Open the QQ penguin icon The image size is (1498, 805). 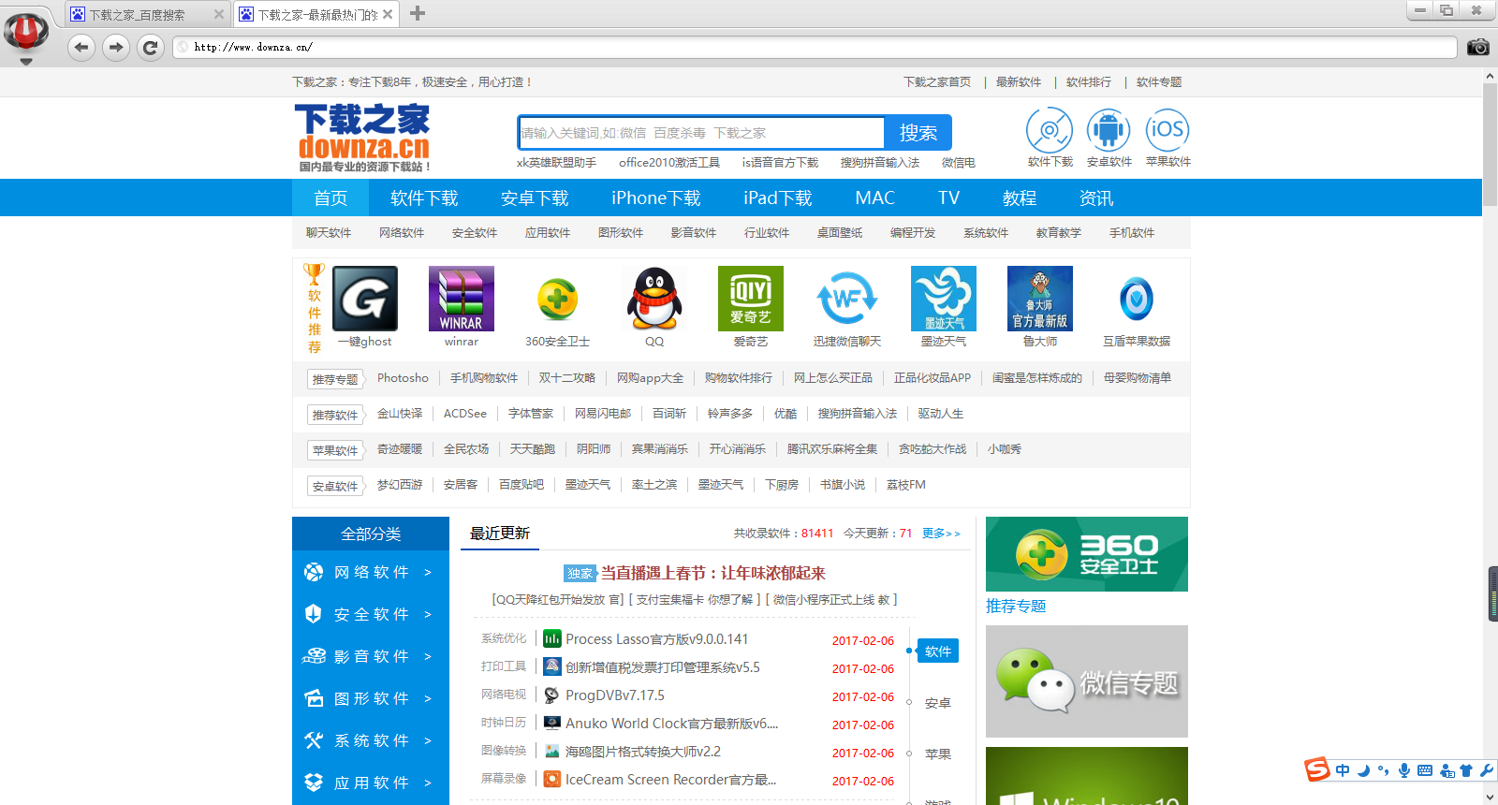pos(654,299)
